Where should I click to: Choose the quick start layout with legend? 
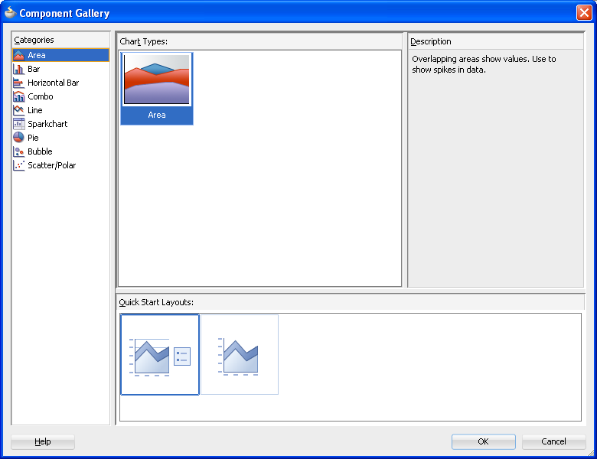(x=159, y=355)
